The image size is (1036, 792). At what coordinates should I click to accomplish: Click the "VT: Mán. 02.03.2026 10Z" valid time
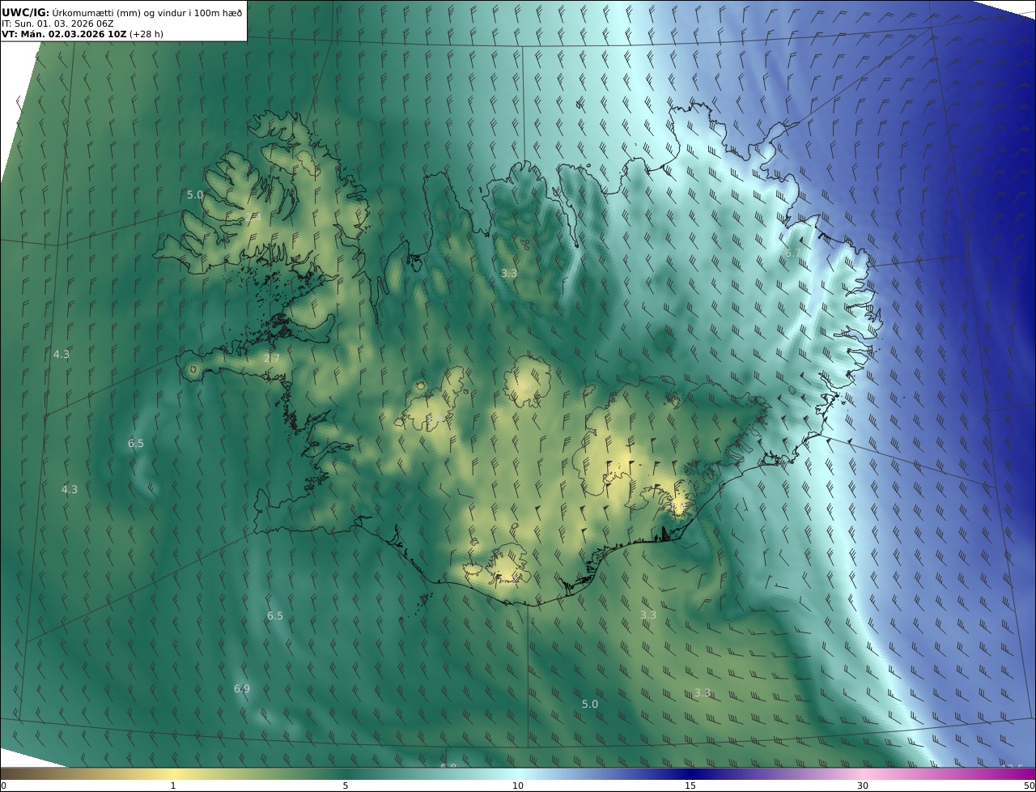[64, 35]
